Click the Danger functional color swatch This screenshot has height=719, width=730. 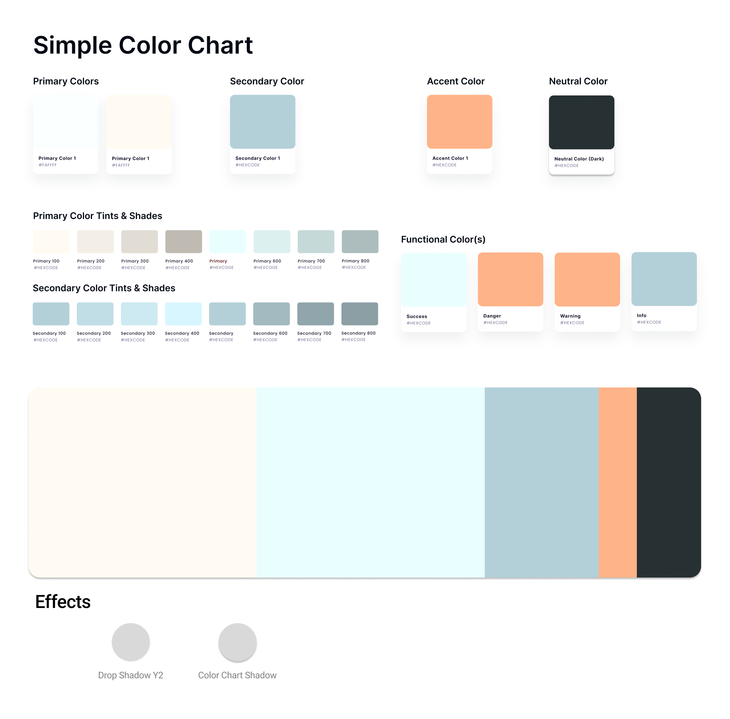click(510, 279)
